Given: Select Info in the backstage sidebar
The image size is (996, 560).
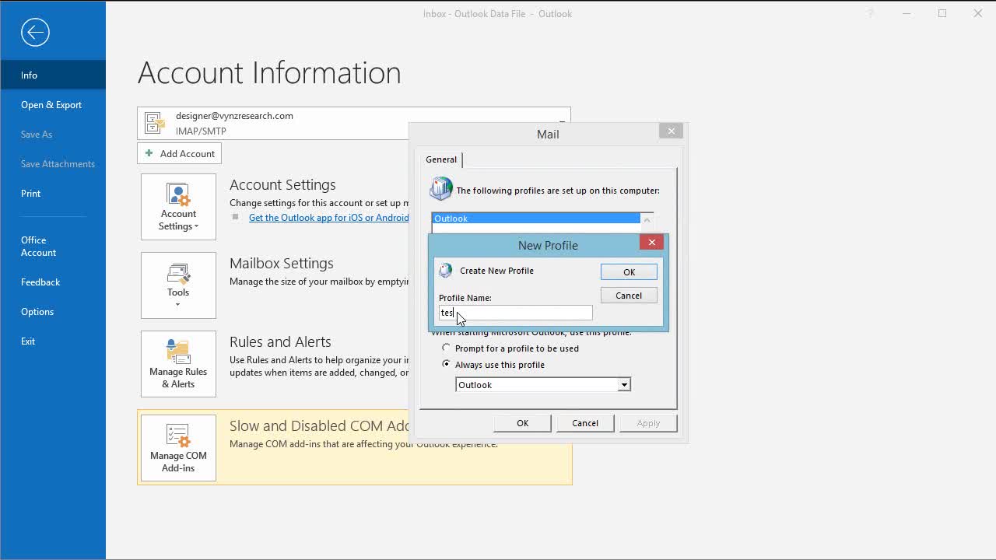Looking at the screenshot, I should pyautogui.click(x=53, y=75).
